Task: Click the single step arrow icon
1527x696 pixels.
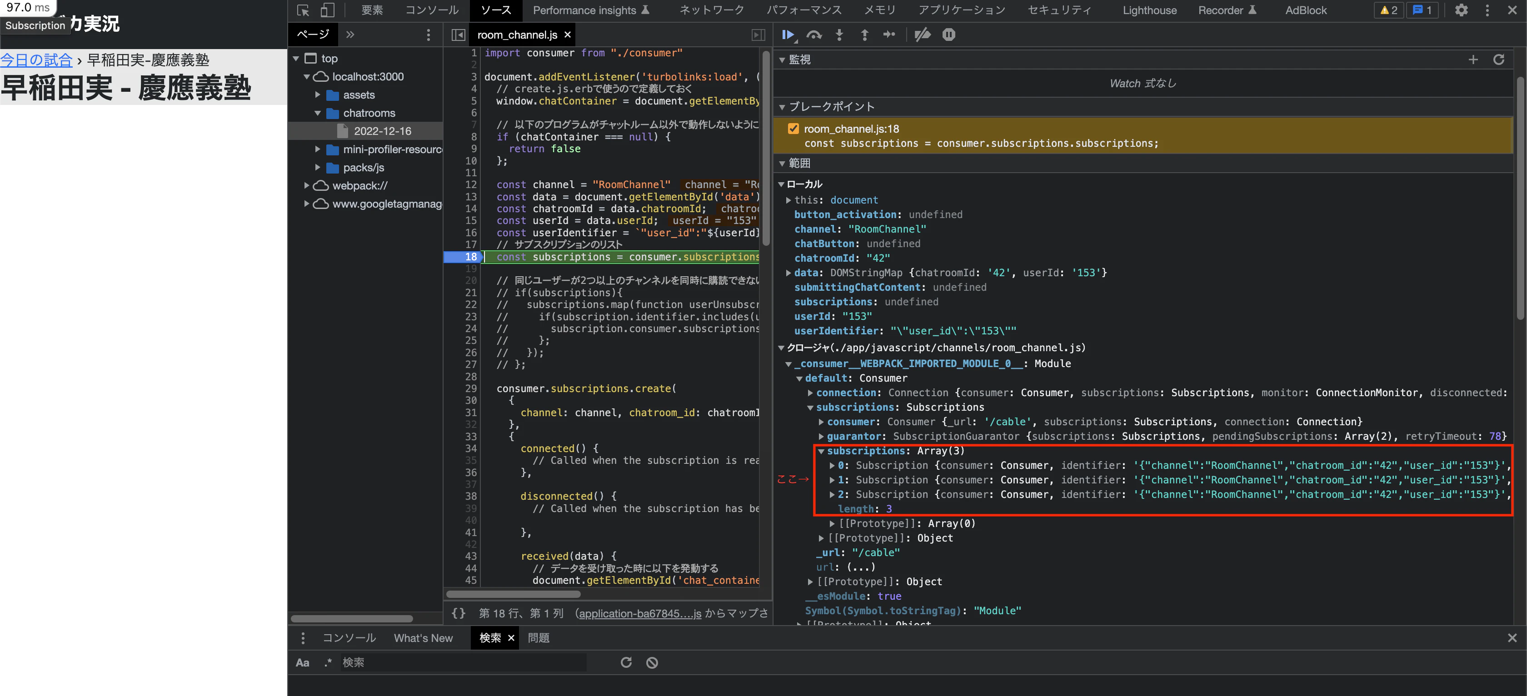Action: (889, 35)
